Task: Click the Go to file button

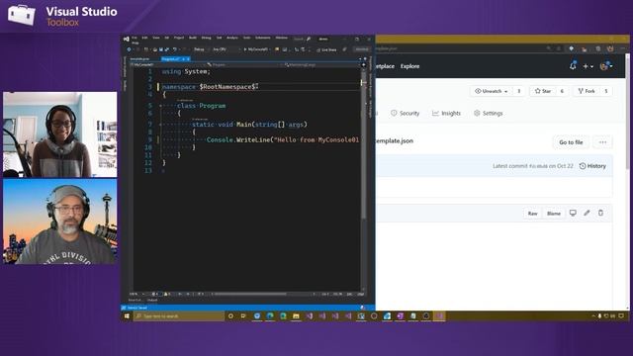Action: pos(571,142)
